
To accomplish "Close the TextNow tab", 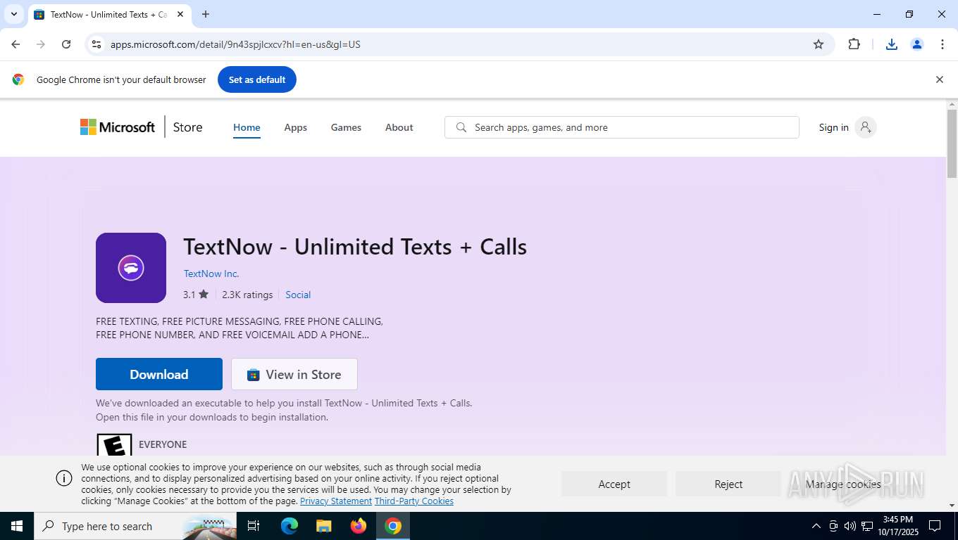I will coord(180,14).
